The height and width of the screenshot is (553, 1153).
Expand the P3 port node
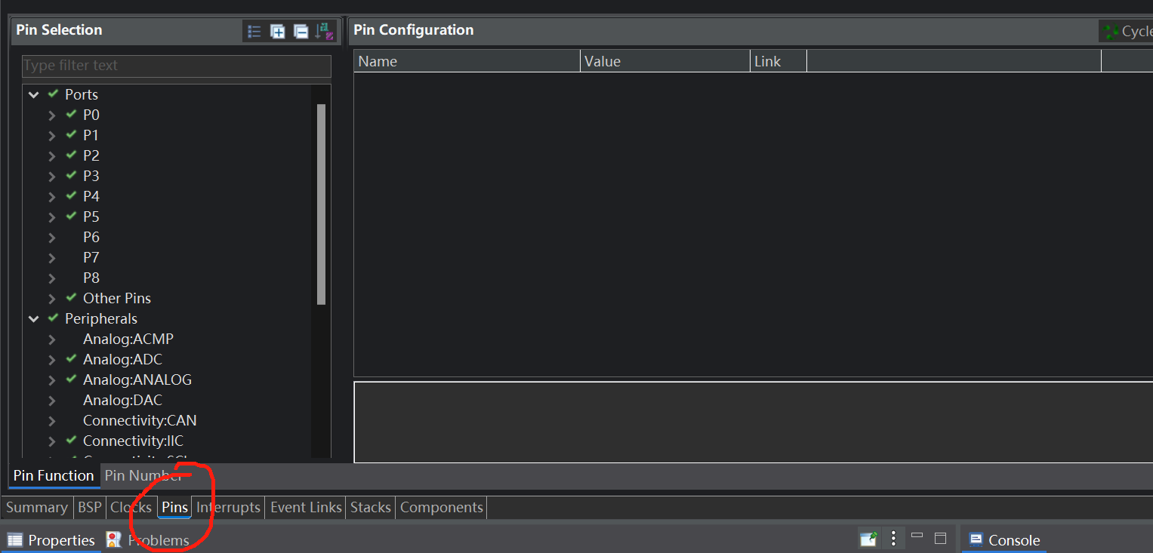pyautogui.click(x=51, y=177)
